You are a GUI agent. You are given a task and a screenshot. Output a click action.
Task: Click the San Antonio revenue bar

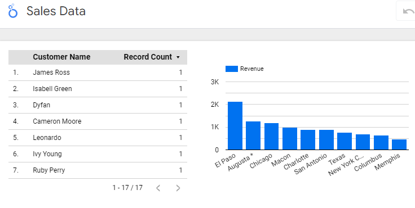pos(326,140)
